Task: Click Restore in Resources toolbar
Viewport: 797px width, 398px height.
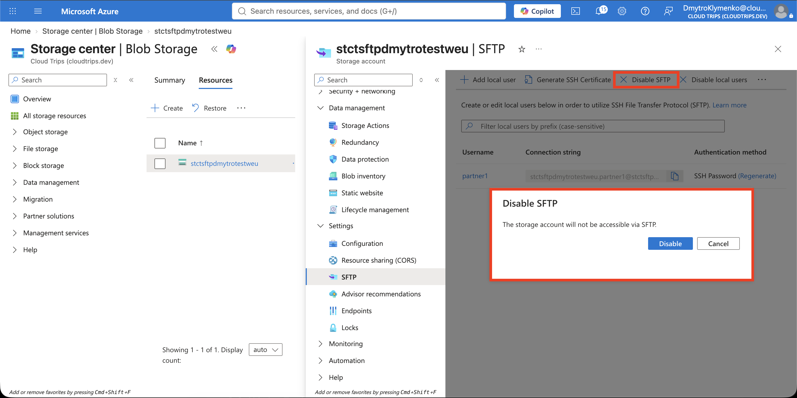Action: tap(209, 108)
